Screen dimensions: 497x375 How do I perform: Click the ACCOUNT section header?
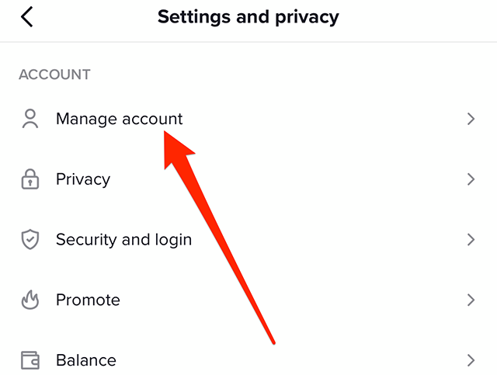[x=54, y=75]
